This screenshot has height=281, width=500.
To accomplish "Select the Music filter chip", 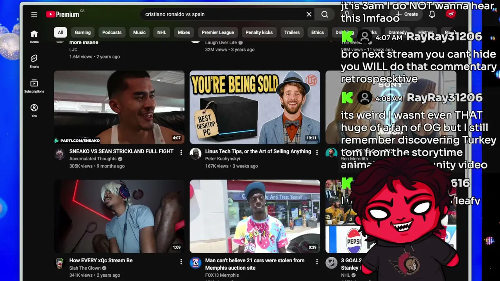I will [139, 32].
